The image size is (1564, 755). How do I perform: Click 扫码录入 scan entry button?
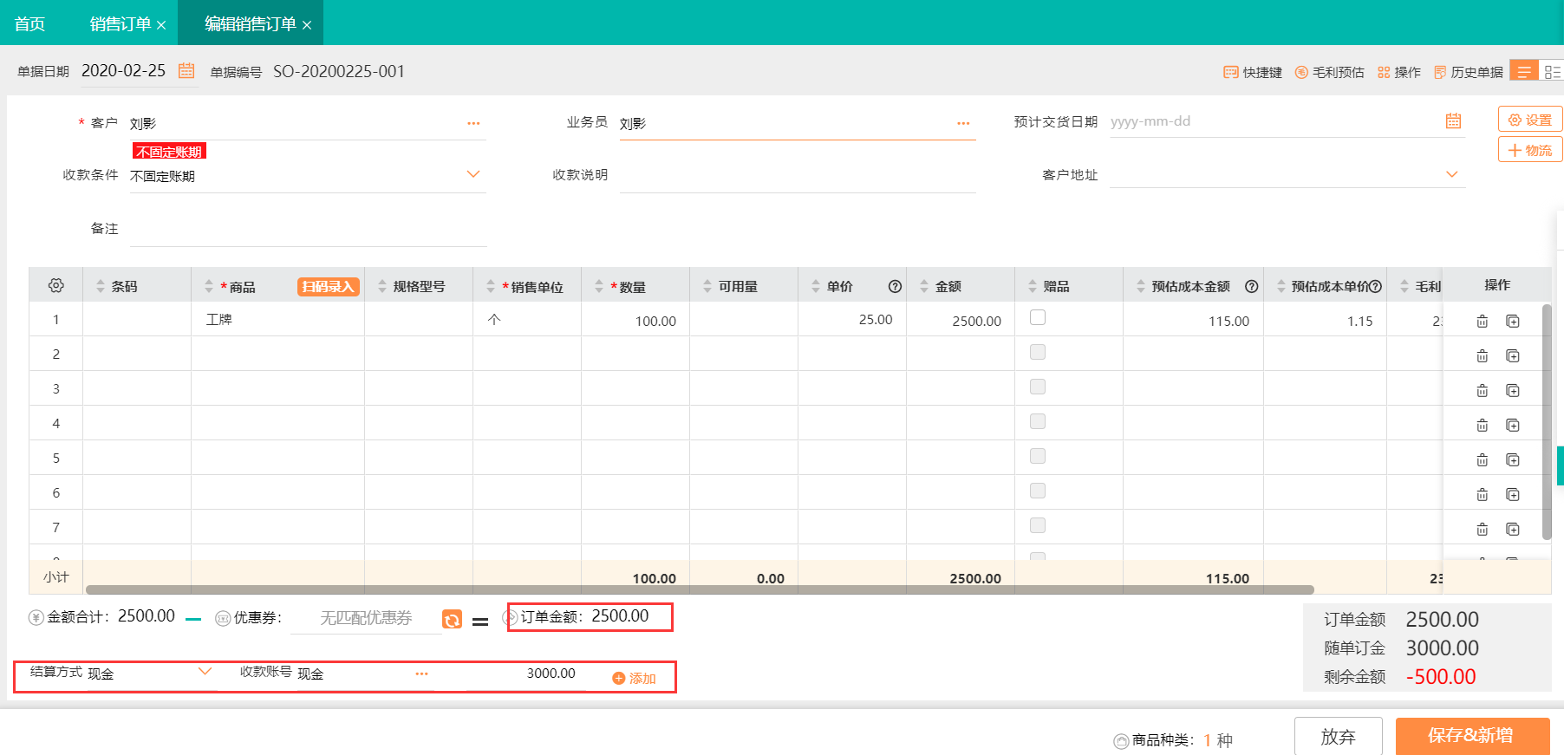(329, 286)
